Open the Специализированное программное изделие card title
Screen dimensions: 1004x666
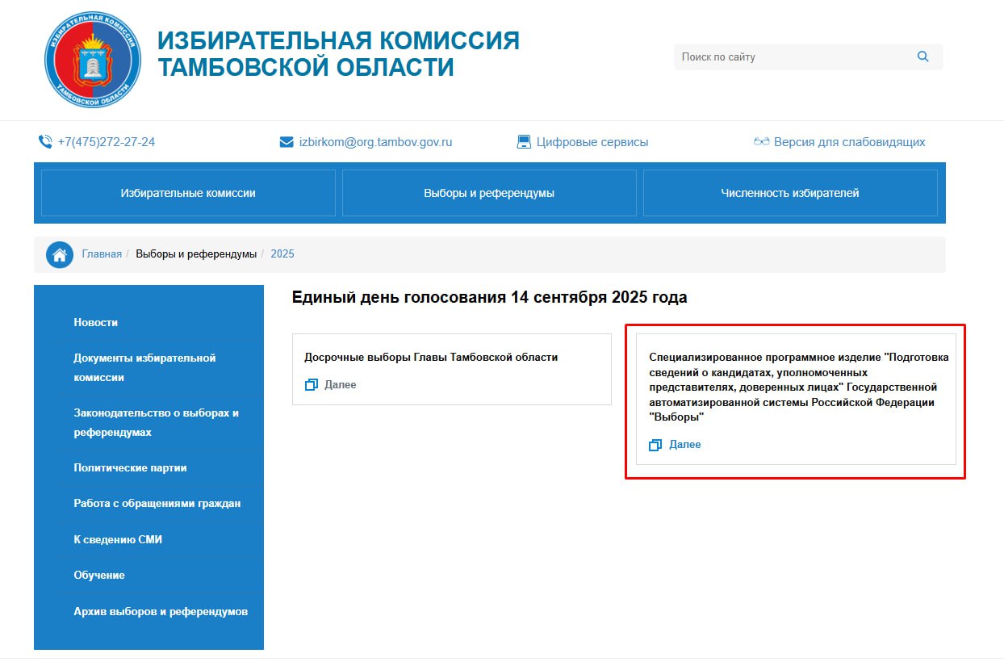click(x=799, y=387)
